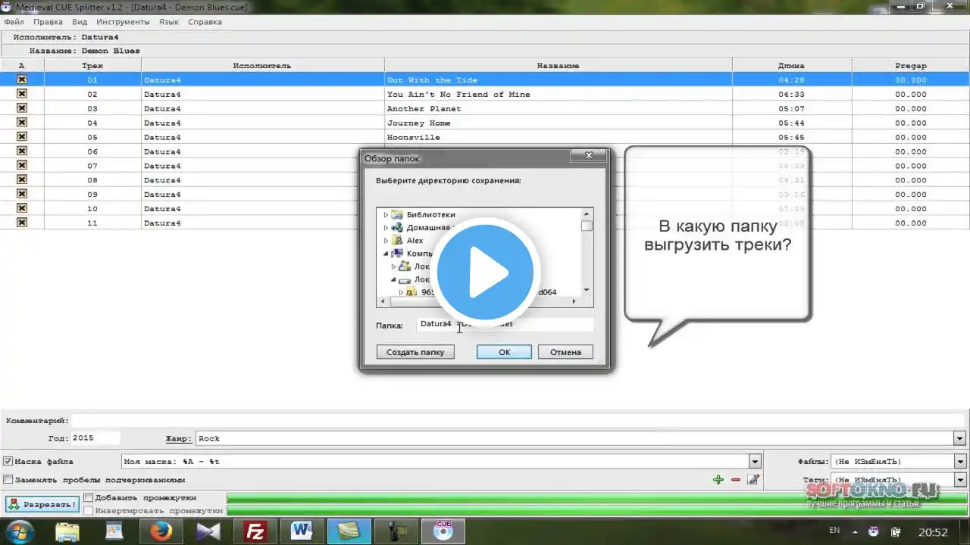Enable Добавить промежутки checkbox

[89, 497]
